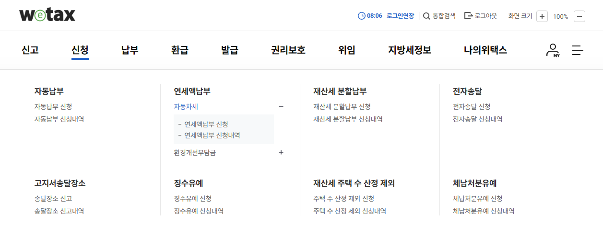603x226 pixels.
Task: Decrease screen size with minus button
Action: pos(579,16)
